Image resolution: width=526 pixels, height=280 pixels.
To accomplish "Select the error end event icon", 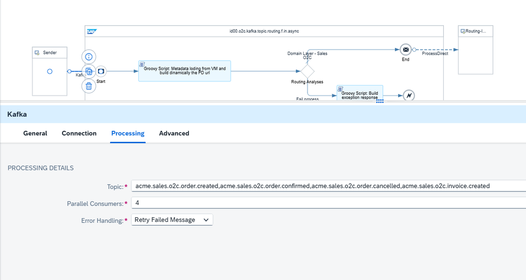I will [409, 95].
